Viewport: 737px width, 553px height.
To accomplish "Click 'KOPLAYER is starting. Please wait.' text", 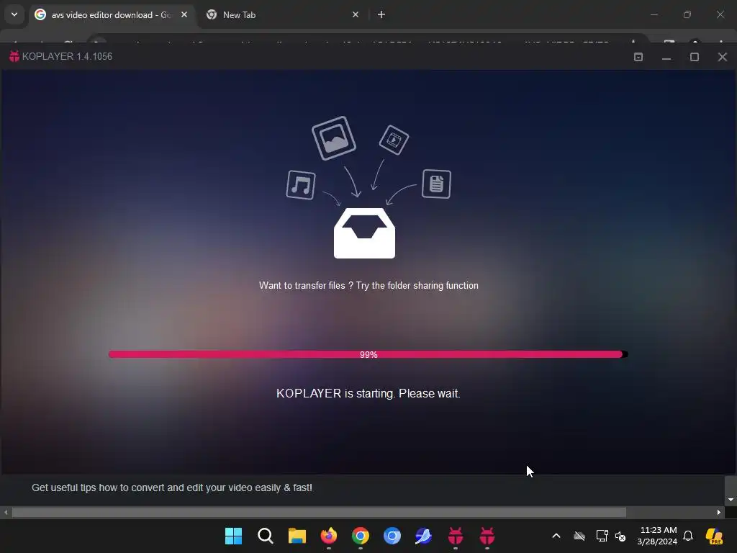I will coord(368,394).
